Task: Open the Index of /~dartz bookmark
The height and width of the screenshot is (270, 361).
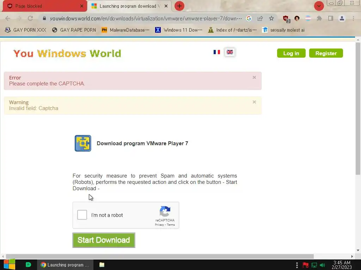Action: [232, 30]
